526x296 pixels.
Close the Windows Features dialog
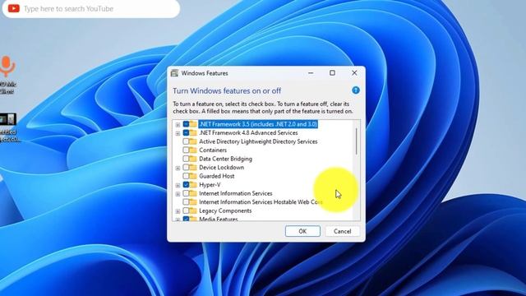(354, 73)
